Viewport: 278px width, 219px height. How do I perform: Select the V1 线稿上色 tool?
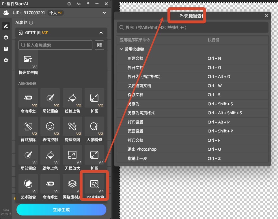(x=50, y=158)
